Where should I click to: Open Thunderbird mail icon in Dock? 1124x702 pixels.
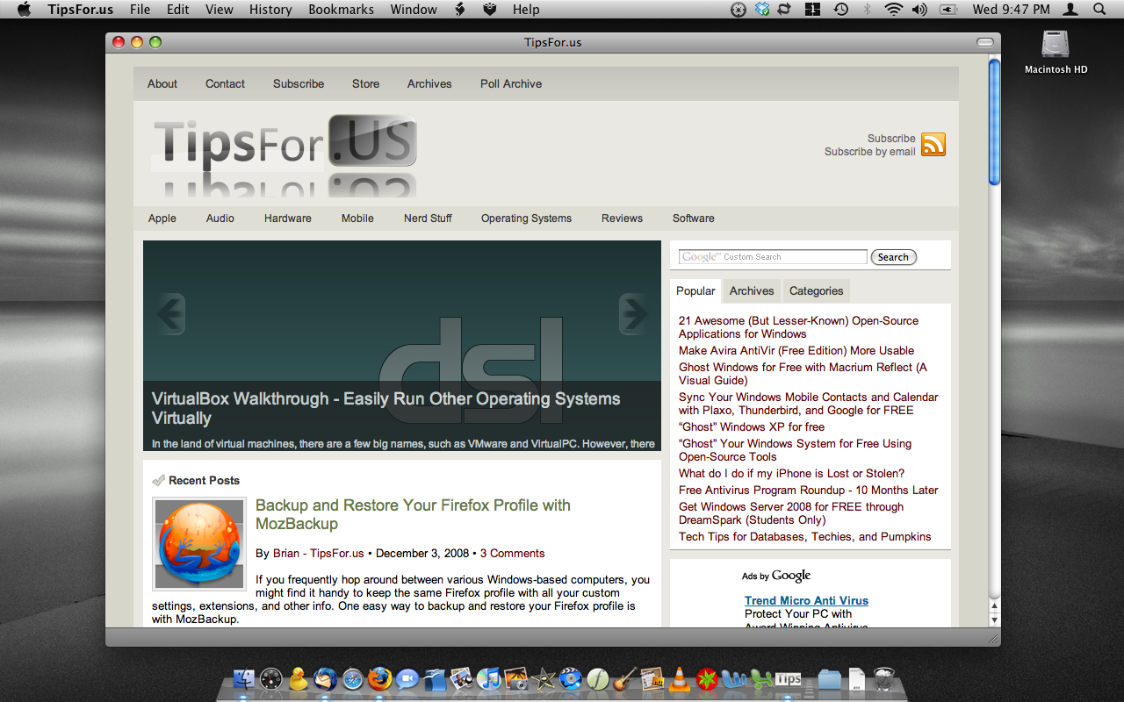(326, 678)
